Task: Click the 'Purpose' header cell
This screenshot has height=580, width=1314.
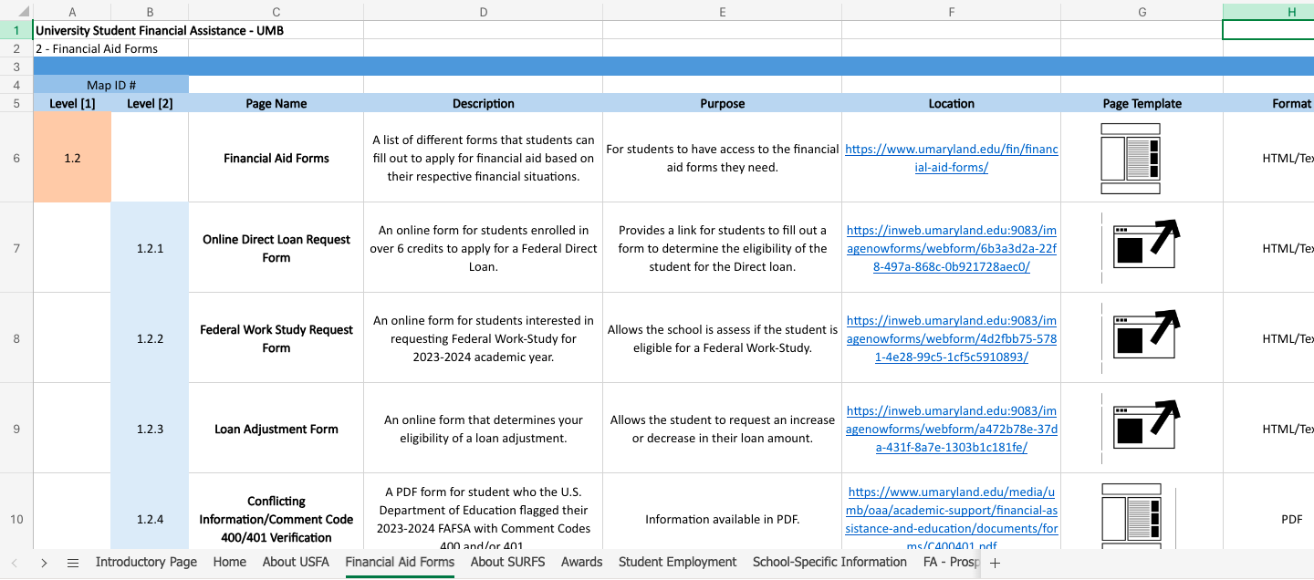Action: [x=723, y=103]
